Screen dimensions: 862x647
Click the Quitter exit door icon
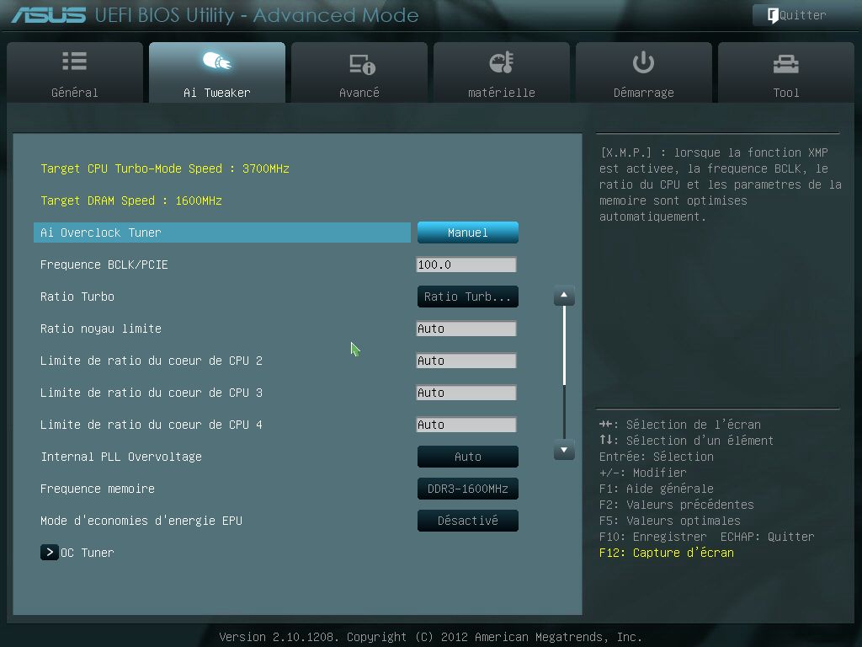[772, 15]
